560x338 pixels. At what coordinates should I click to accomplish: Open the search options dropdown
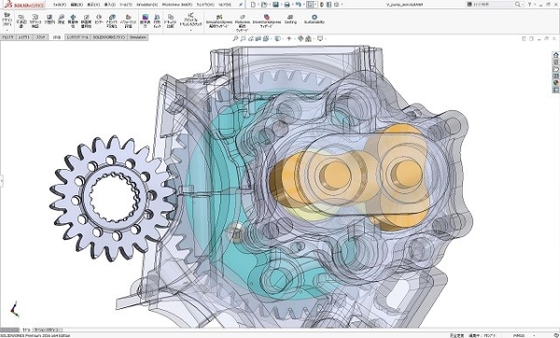tap(523, 5)
